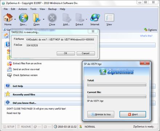Click the Read next tip link
Viewport: 160px width, 131px height.
click(13, 113)
